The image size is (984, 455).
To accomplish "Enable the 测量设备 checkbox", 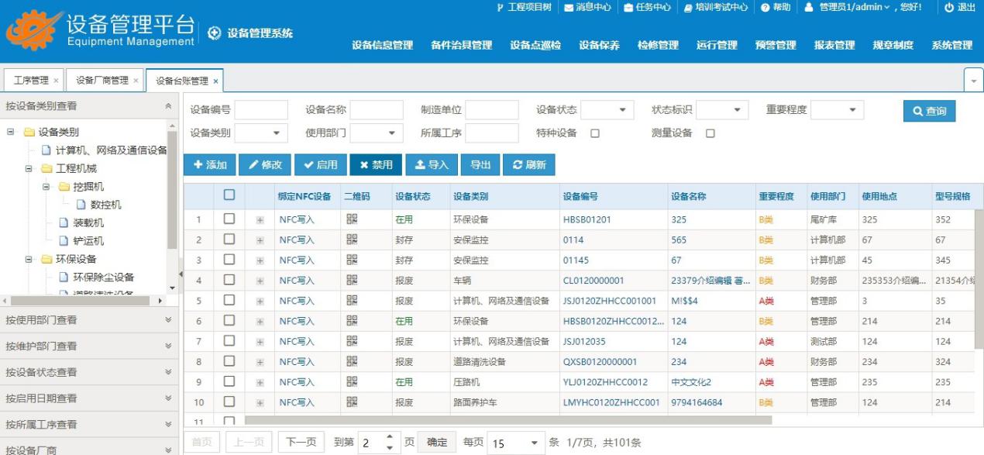I will [x=710, y=133].
